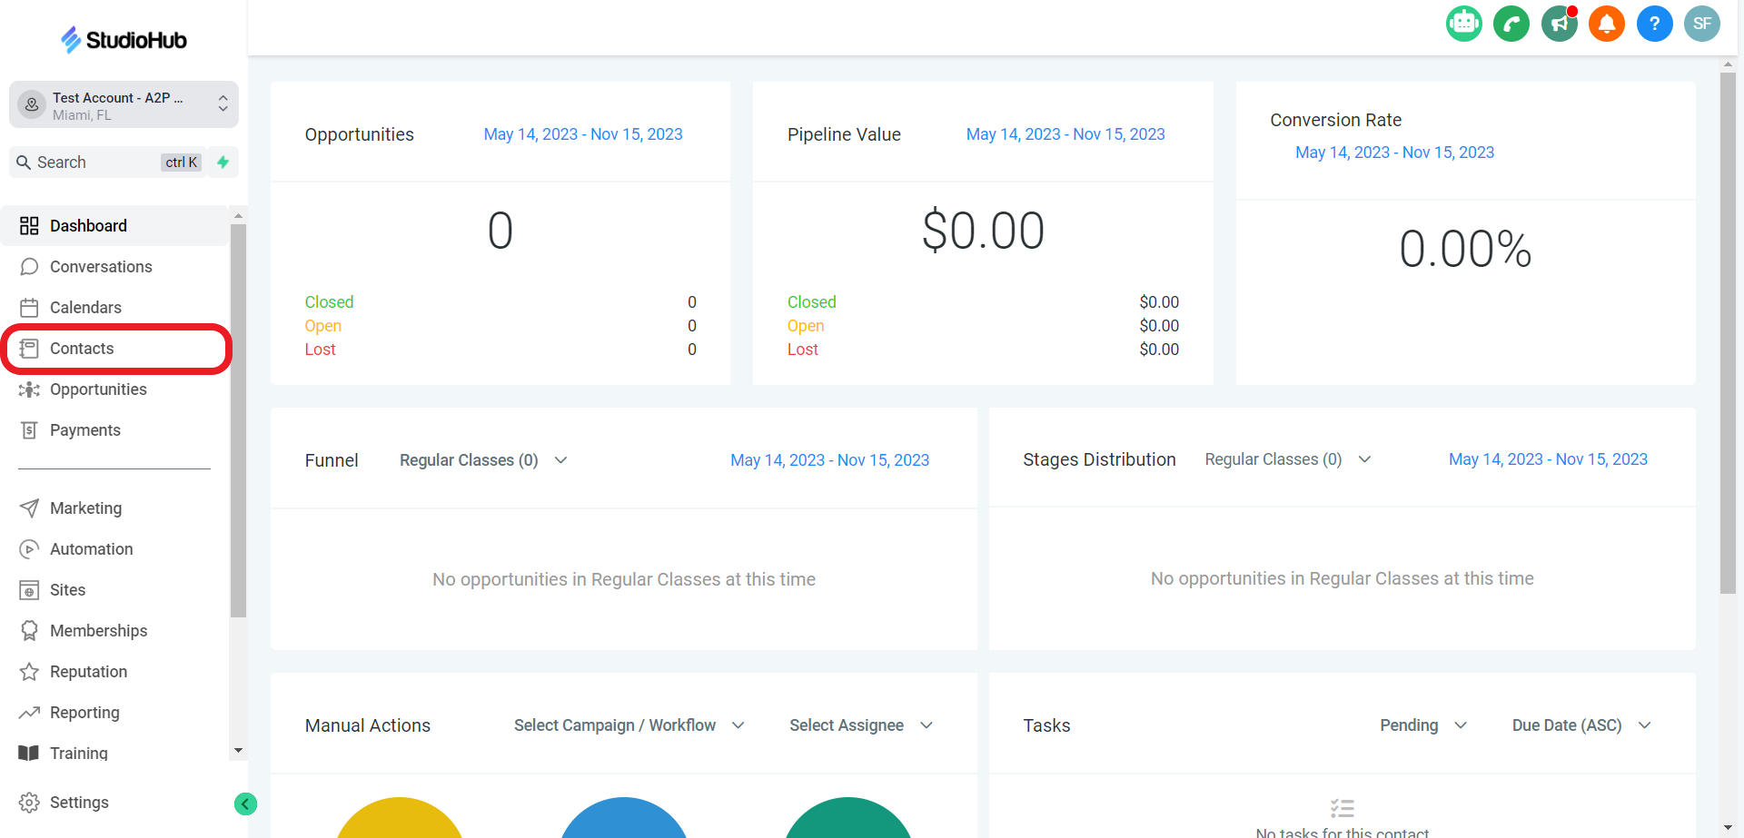Click the main page vertical scrollbar
The height and width of the screenshot is (838, 1744).
point(1728,334)
